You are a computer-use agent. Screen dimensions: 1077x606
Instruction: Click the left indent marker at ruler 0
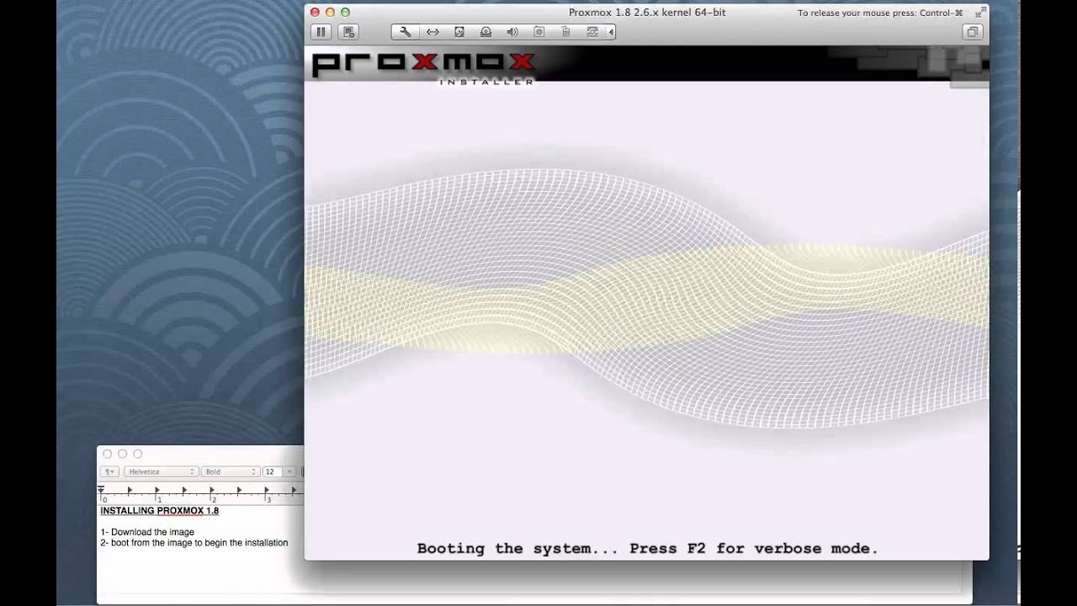point(102,490)
